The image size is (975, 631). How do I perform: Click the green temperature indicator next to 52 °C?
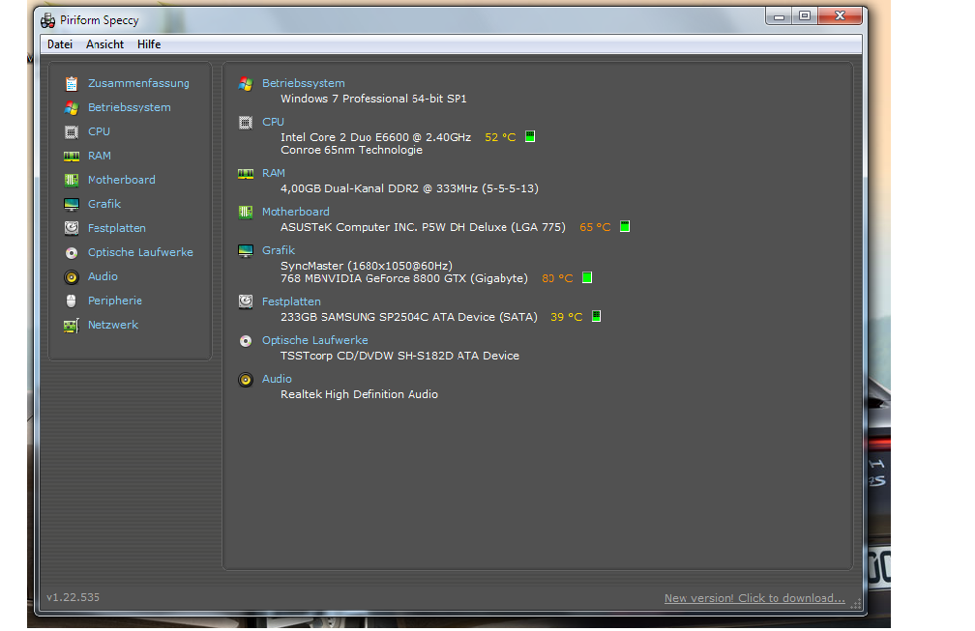click(x=530, y=136)
